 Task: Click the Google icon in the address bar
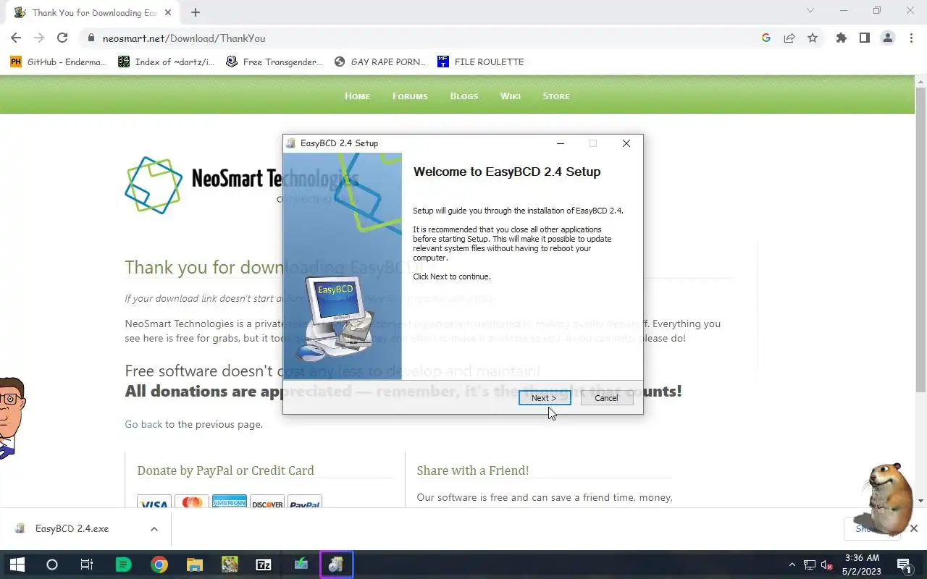tap(766, 38)
